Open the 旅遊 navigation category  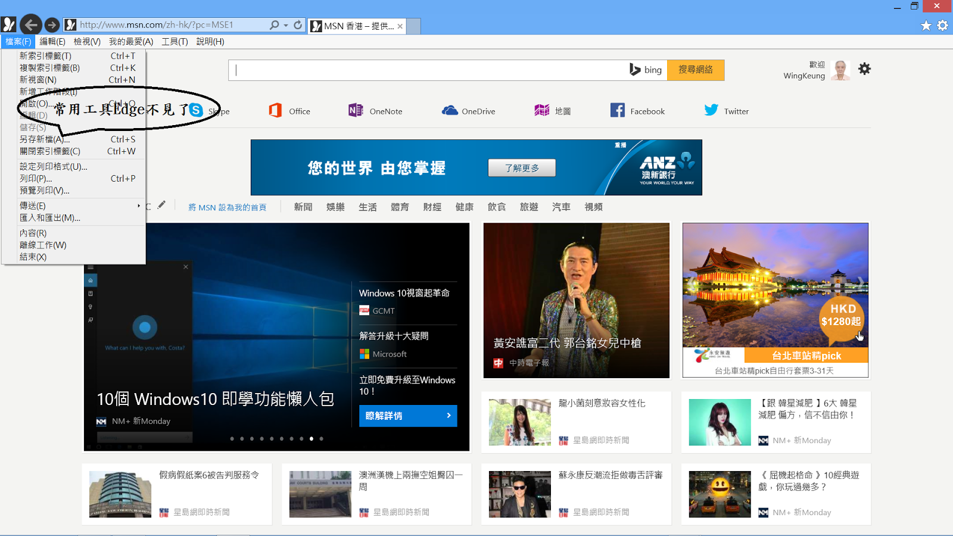[529, 207]
